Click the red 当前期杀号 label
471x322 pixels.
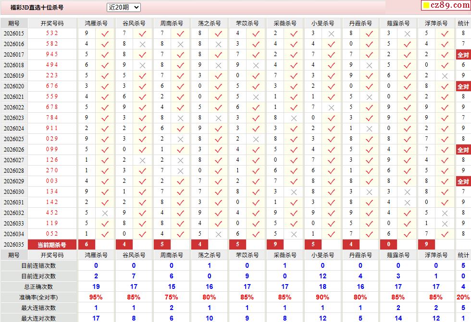(52, 245)
